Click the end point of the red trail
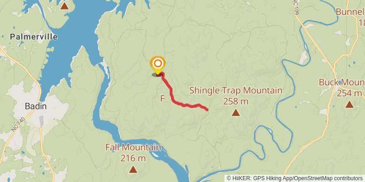 click(x=207, y=109)
